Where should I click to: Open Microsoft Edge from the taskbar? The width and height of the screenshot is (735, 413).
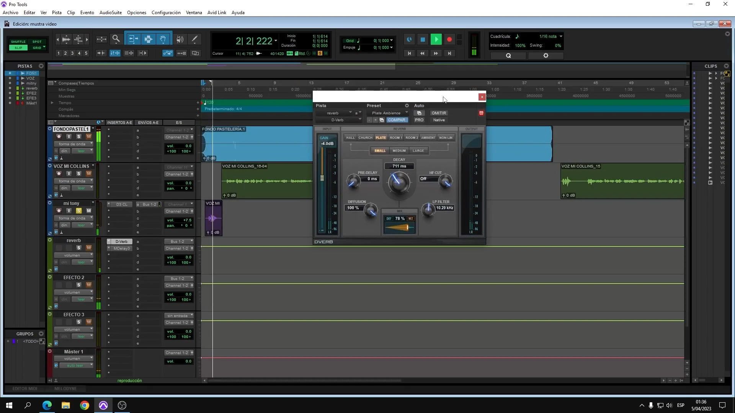[x=47, y=405]
